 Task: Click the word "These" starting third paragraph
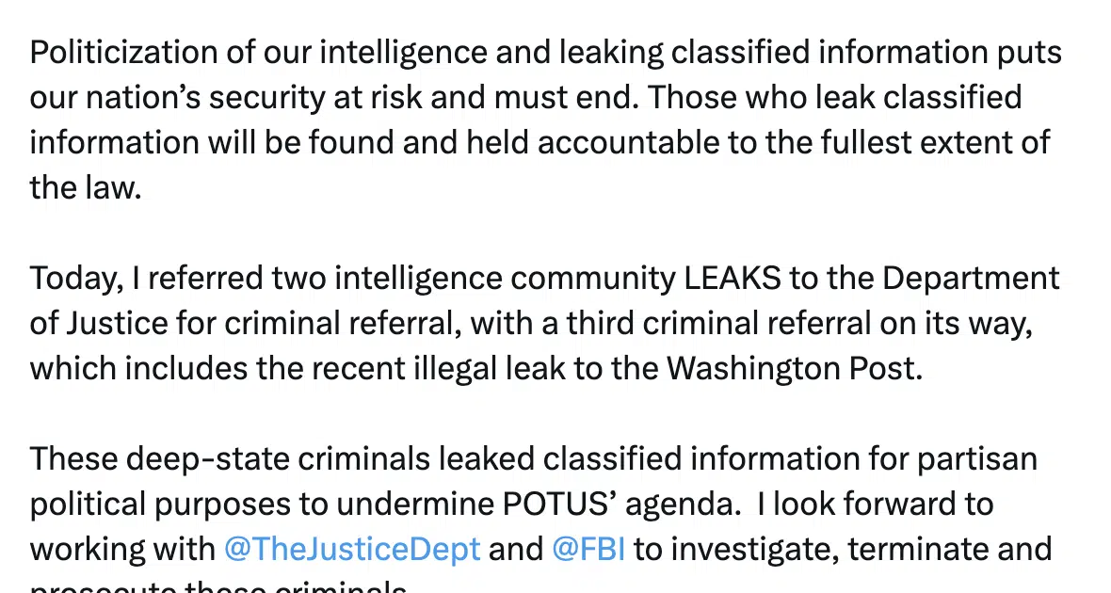[73, 459]
